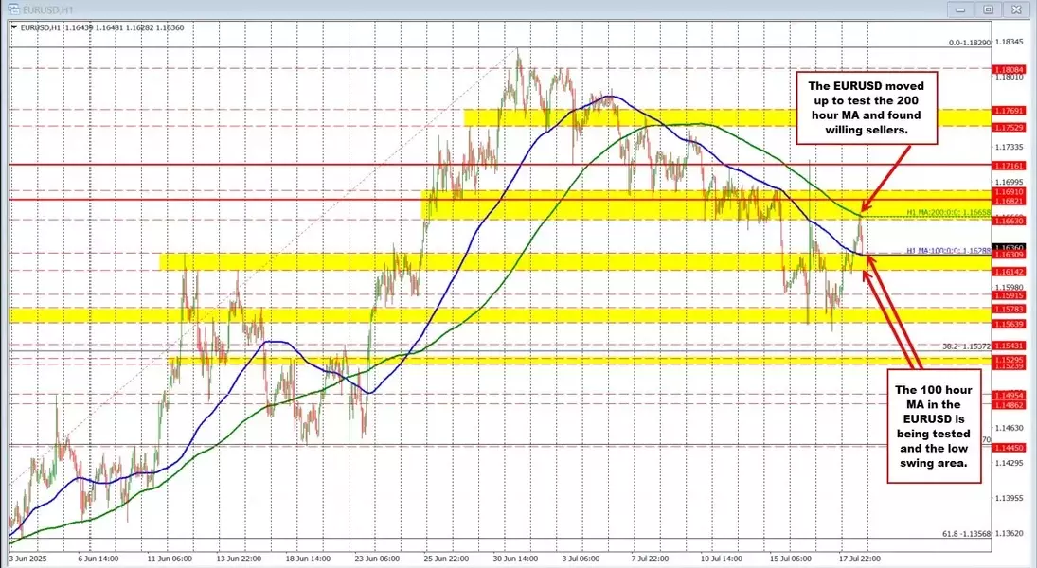Minimize the EURUSD,H1 chart window
The image size is (1037, 568).
960,9
